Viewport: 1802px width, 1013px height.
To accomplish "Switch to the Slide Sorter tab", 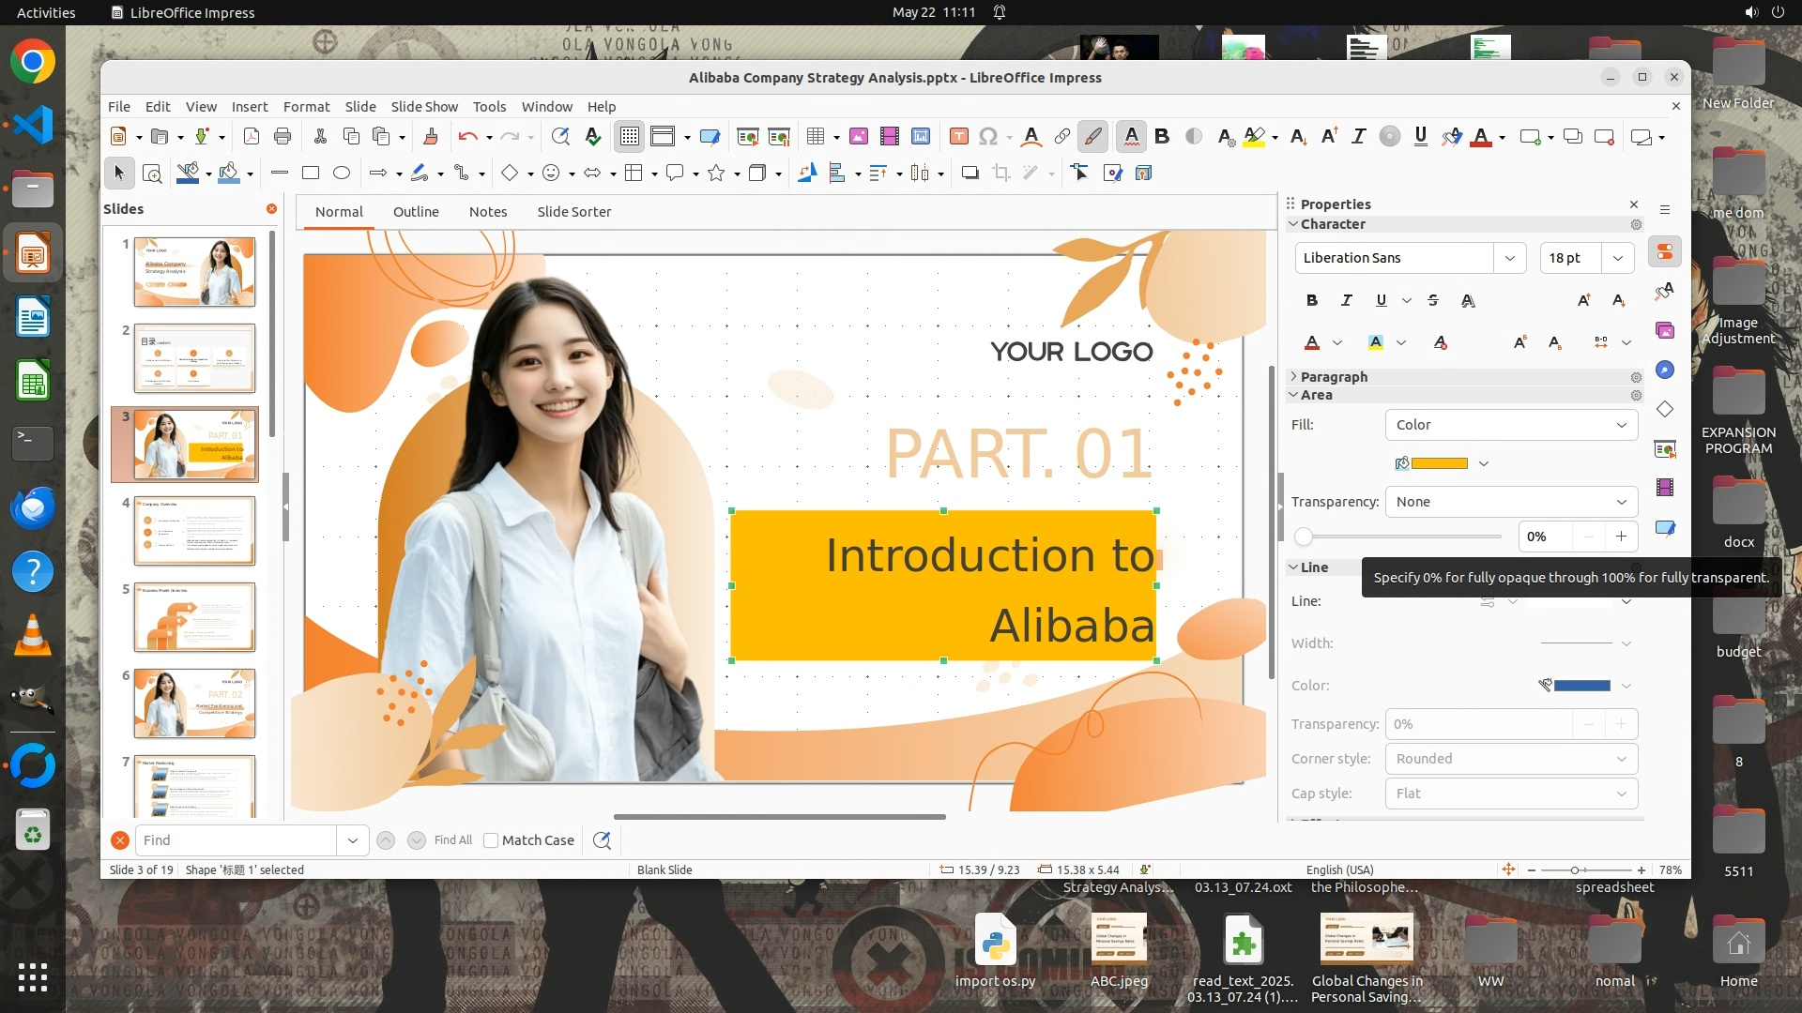I will 573,212.
